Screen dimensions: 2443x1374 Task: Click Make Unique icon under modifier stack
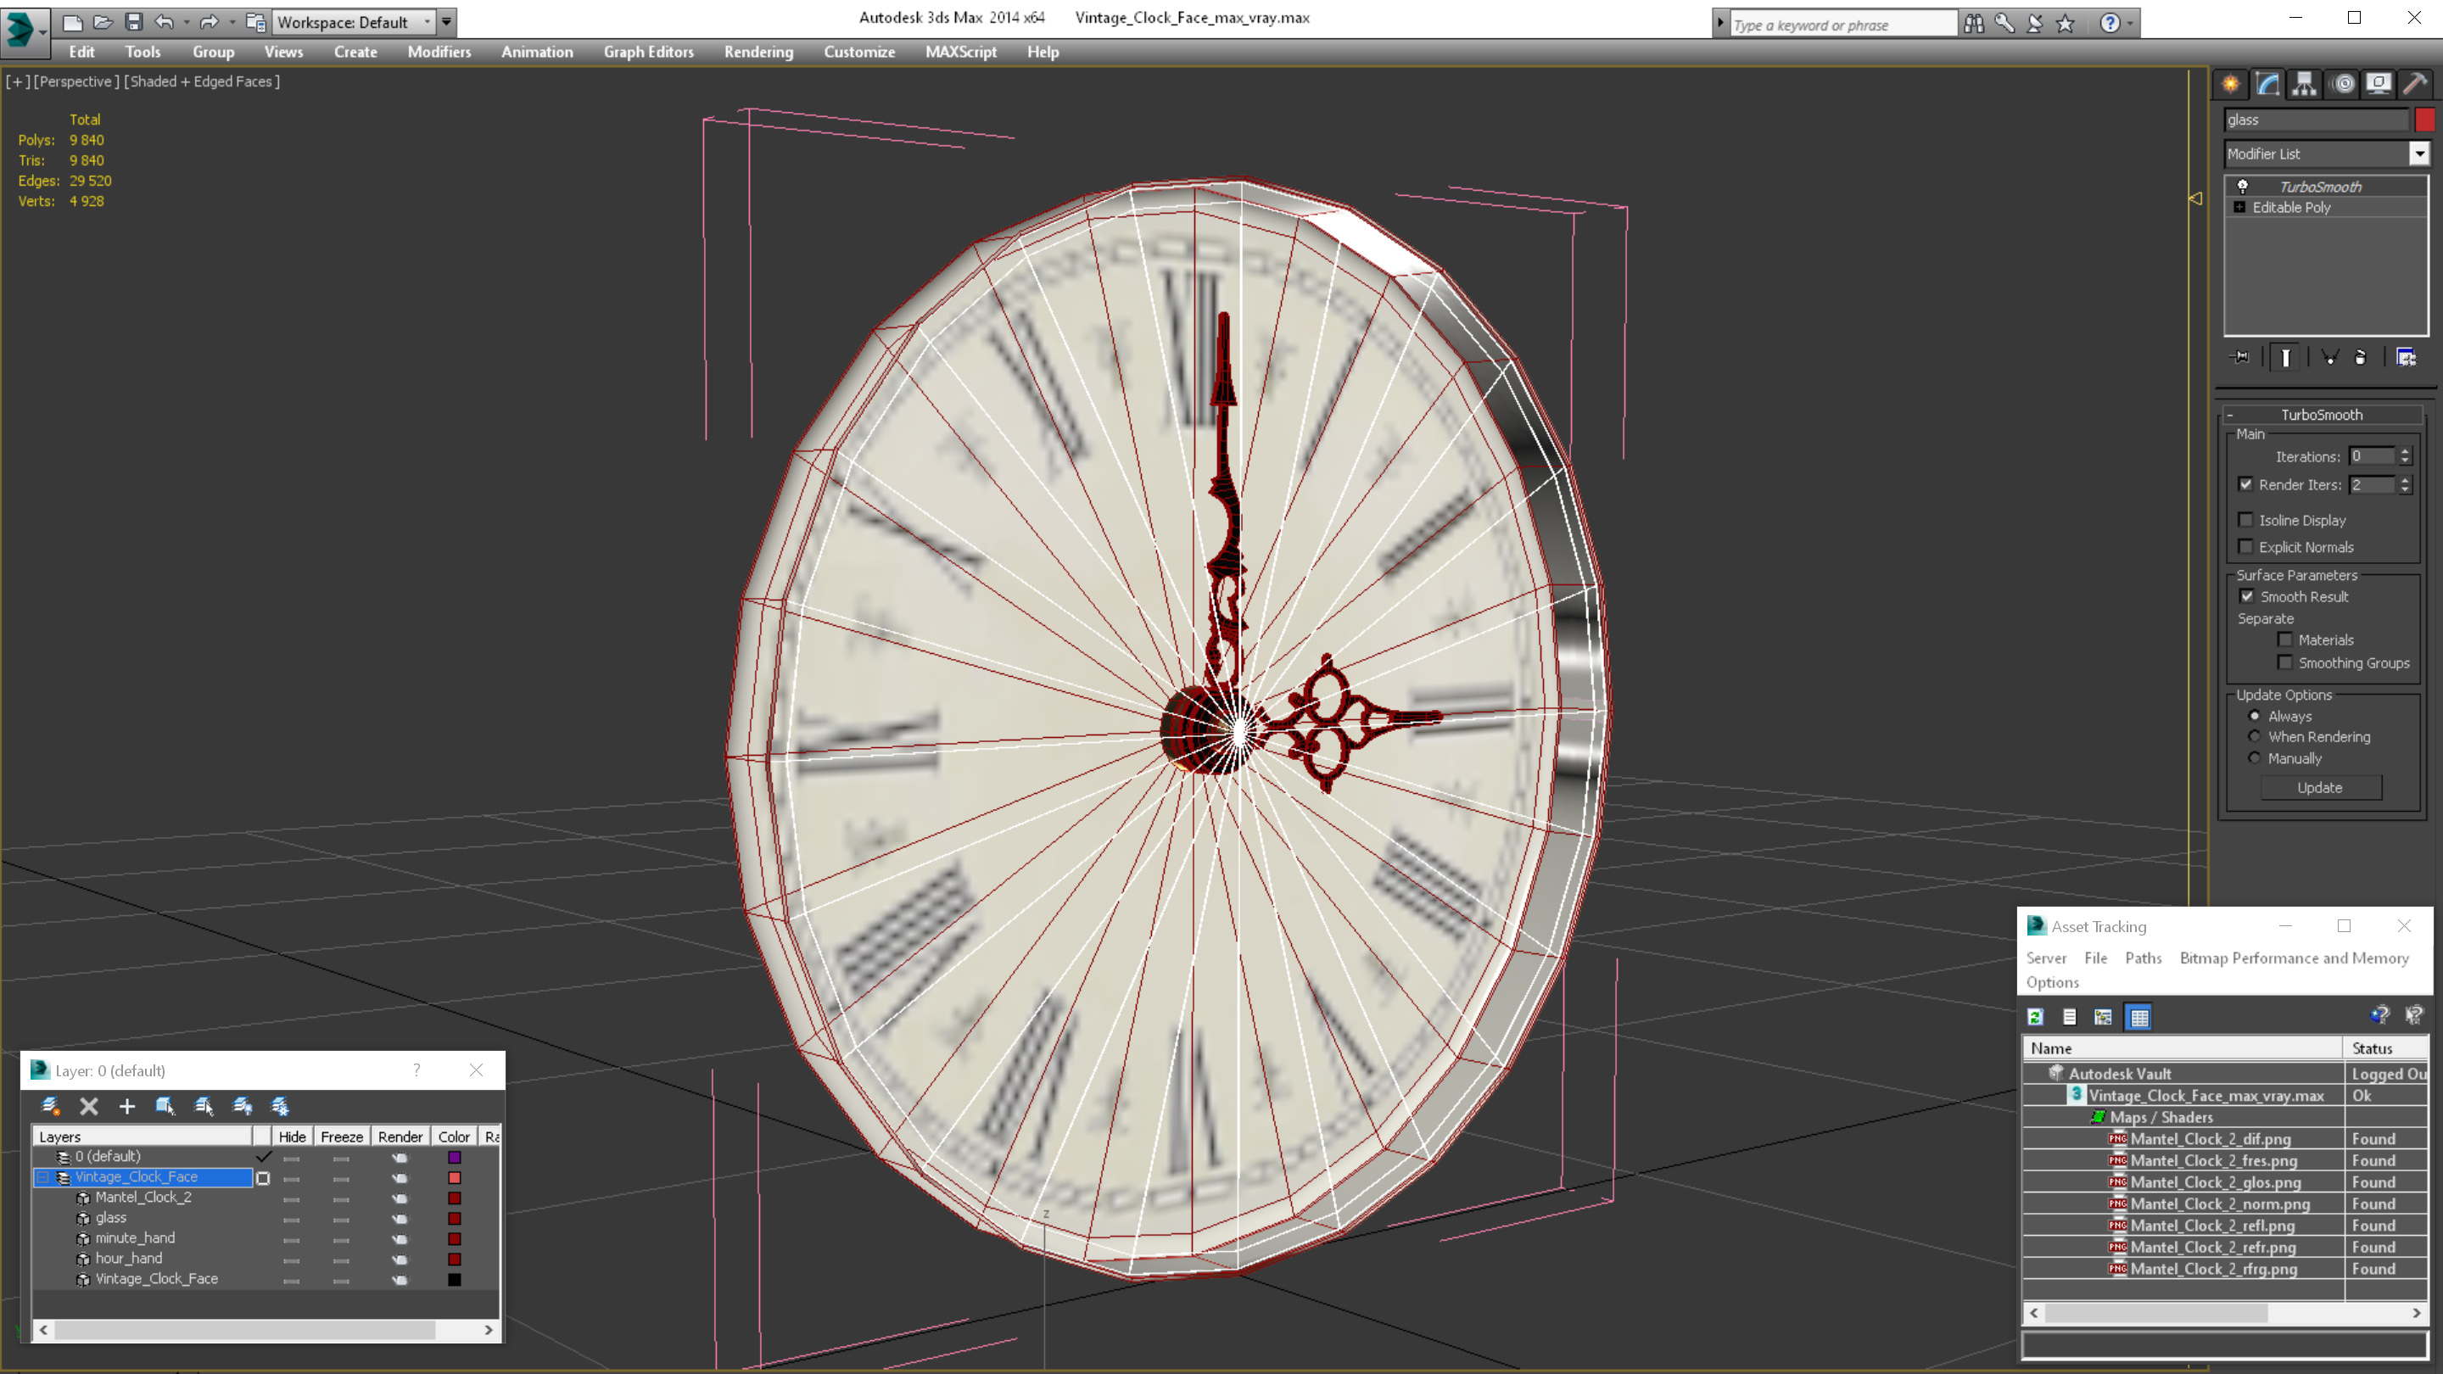click(x=2330, y=357)
